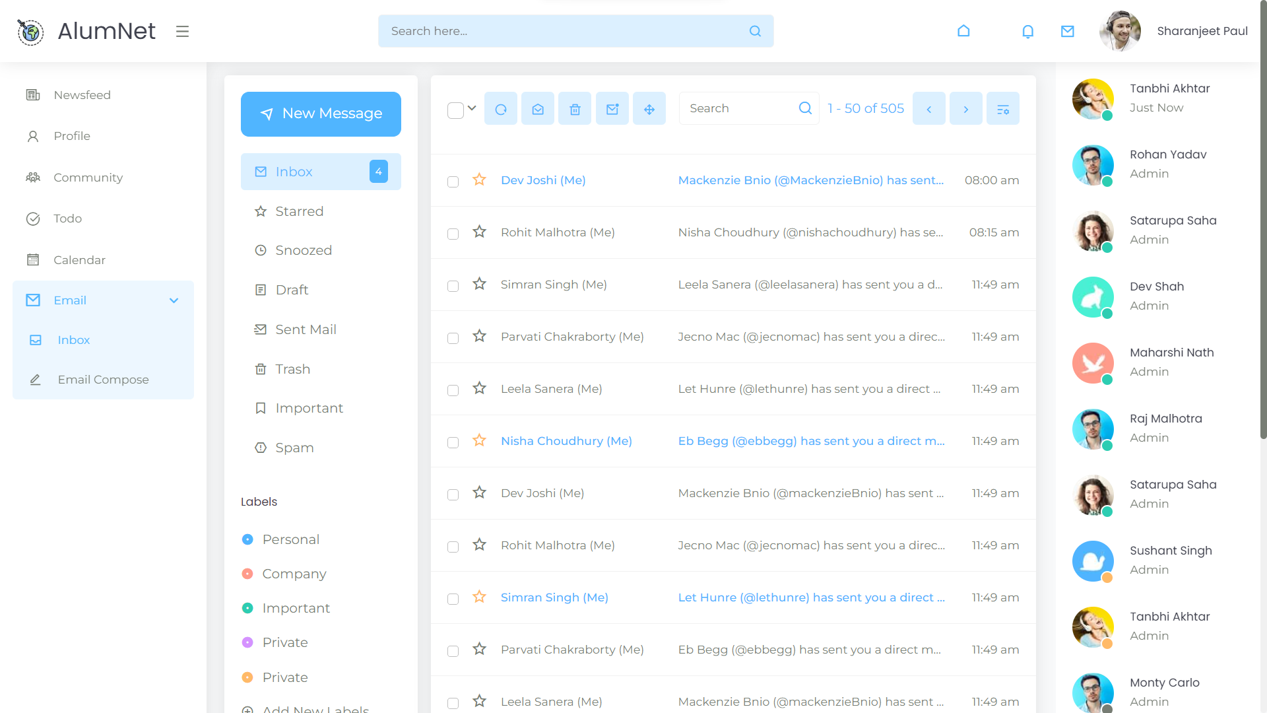The width and height of the screenshot is (1267, 713).
Task: Open the notifications bell icon
Action: pos(1027,31)
